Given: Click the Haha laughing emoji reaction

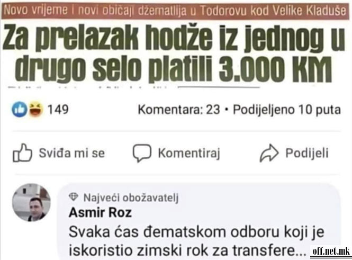Looking at the screenshot, I should (x=36, y=109).
